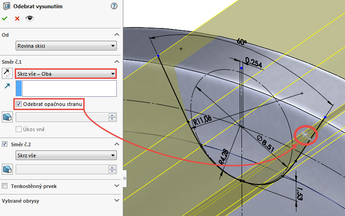Click the panel collapse handle
This screenshot has height=216, width=345.
125,178
